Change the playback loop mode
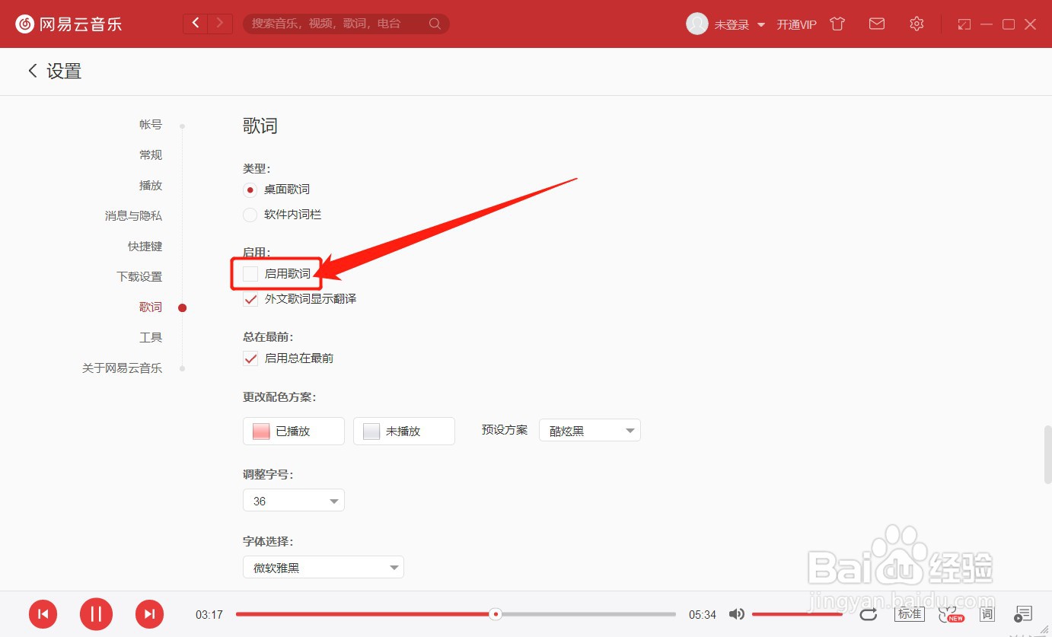Image resolution: width=1052 pixels, height=637 pixels. pyautogui.click(x=869, y=614)
